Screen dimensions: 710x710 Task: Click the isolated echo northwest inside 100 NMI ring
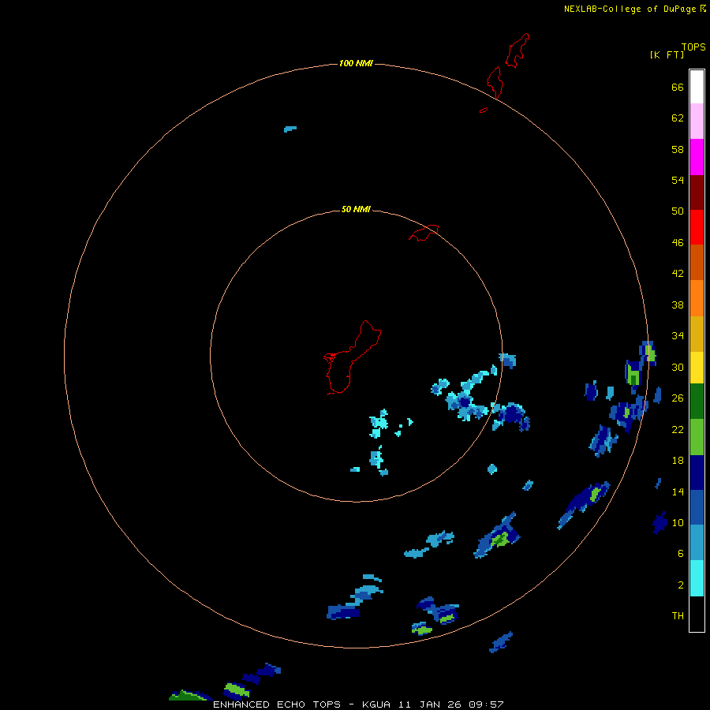tap(290, 129)
